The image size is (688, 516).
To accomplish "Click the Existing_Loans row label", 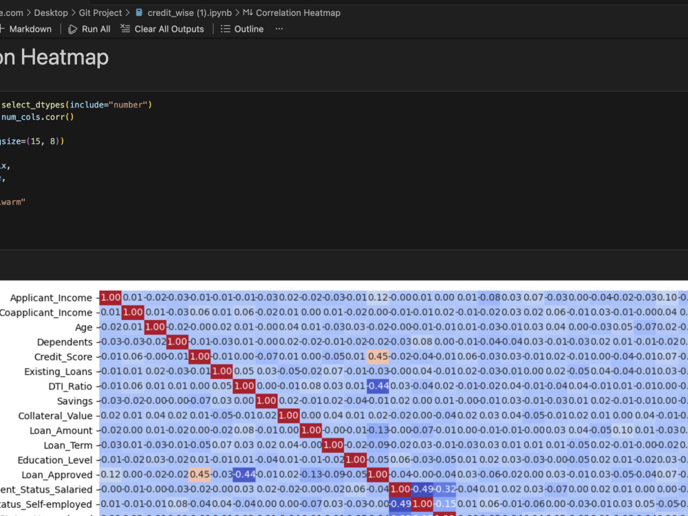I will point(58,372).
